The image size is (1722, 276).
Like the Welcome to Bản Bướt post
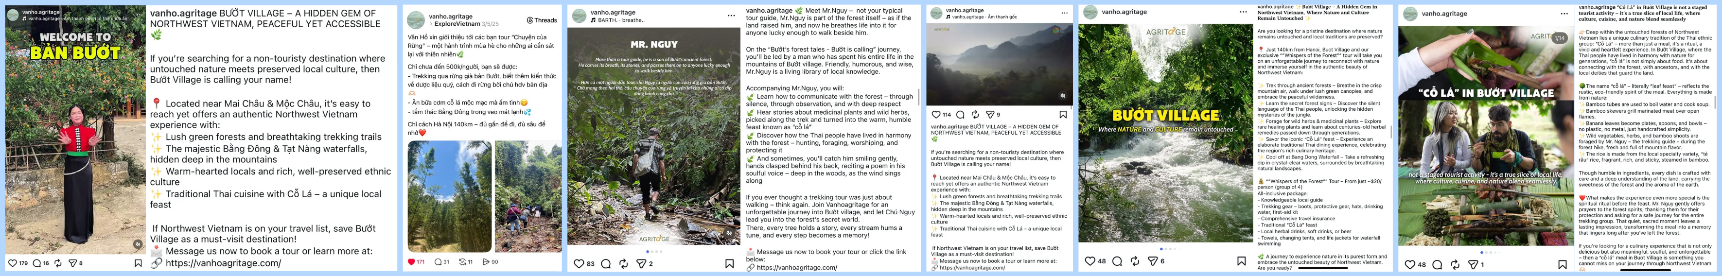pos(12,263)
